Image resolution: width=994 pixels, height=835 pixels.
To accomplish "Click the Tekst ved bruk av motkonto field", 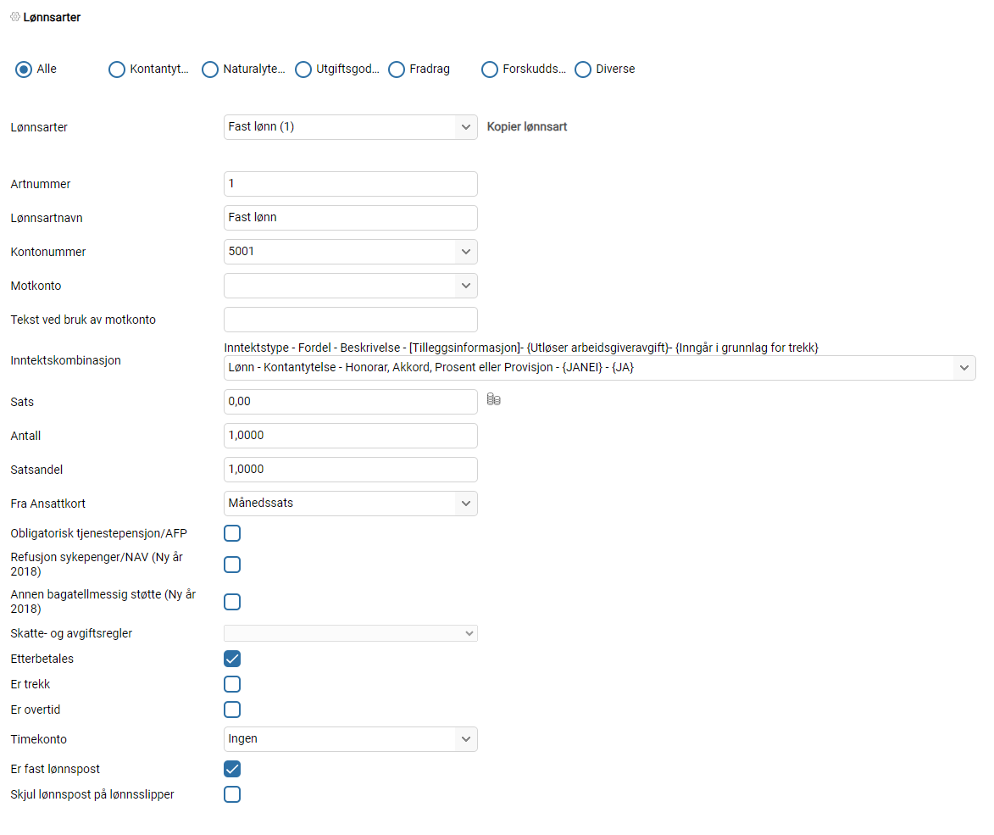I will pyautogui.click(x=351, y=320).
